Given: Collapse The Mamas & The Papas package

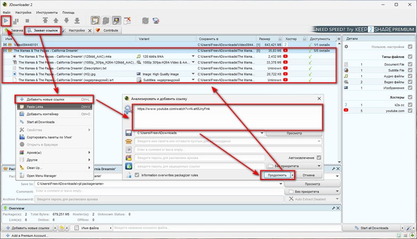Looking at the screenshot, I should 5,51.
